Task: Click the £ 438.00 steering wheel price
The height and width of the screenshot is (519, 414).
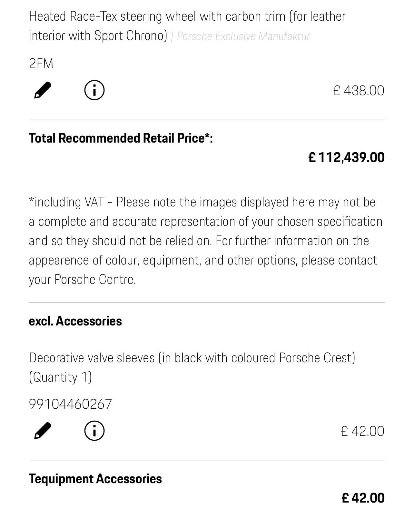Action: 359,91
